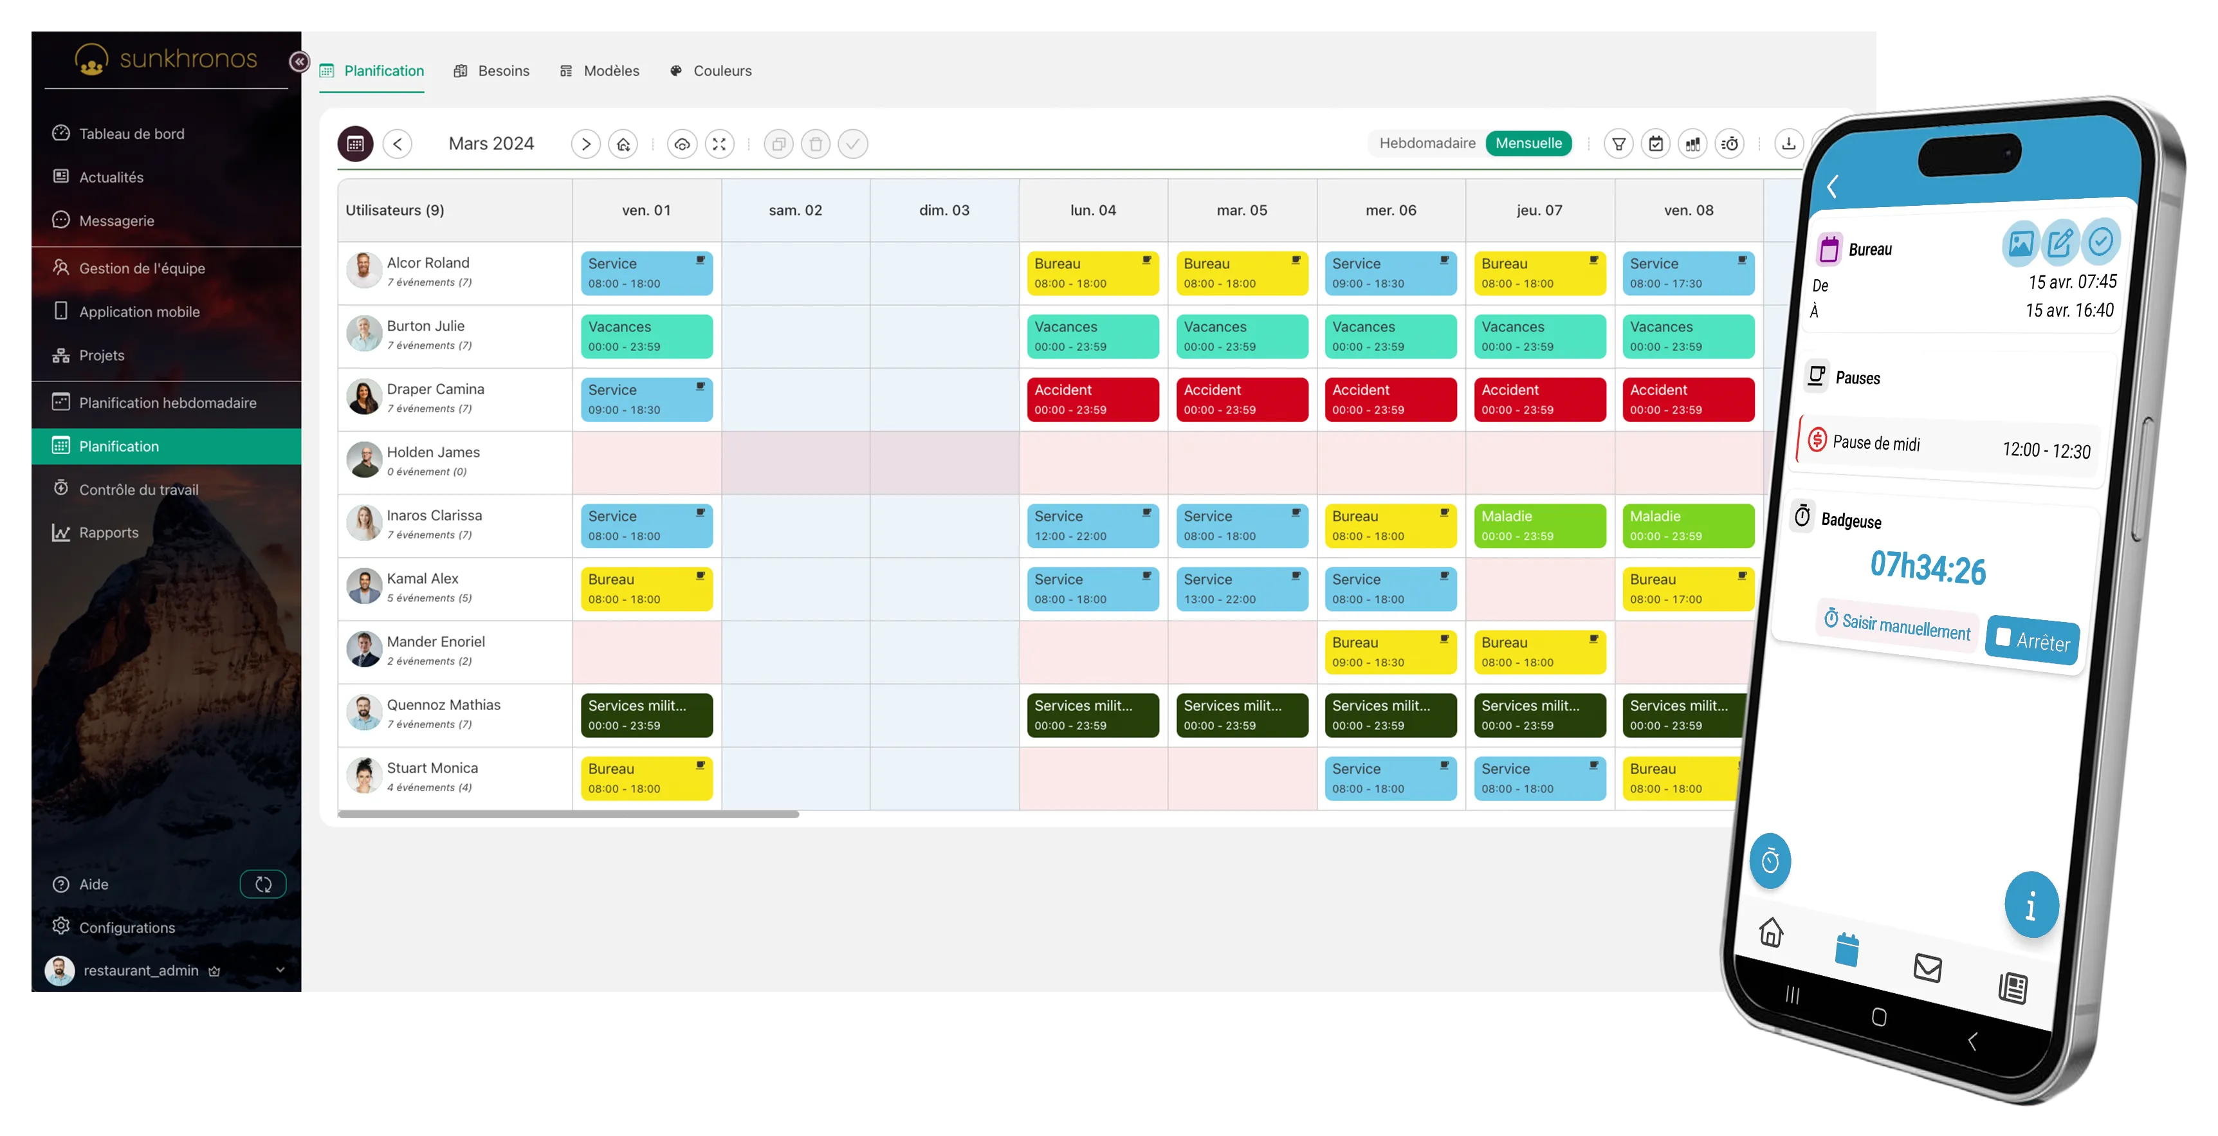Image resolution: width=2218 pixels, height=1136 pixels.
Task: Open the Besoins tab
Action: (x=491, y=71)
